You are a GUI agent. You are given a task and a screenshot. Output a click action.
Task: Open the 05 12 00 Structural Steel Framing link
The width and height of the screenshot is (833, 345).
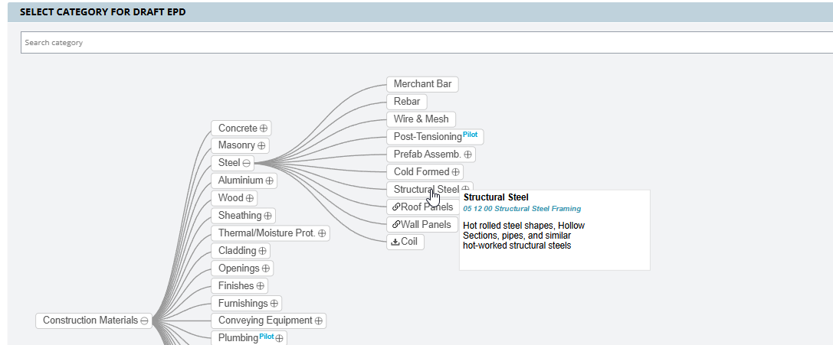click(x=522, y=209)
